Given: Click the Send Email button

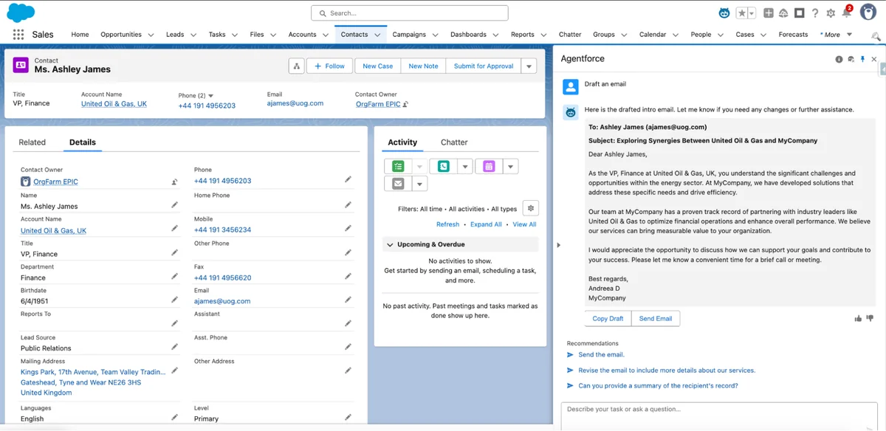Looking at the screenshot, I should (x=656, y=319).
